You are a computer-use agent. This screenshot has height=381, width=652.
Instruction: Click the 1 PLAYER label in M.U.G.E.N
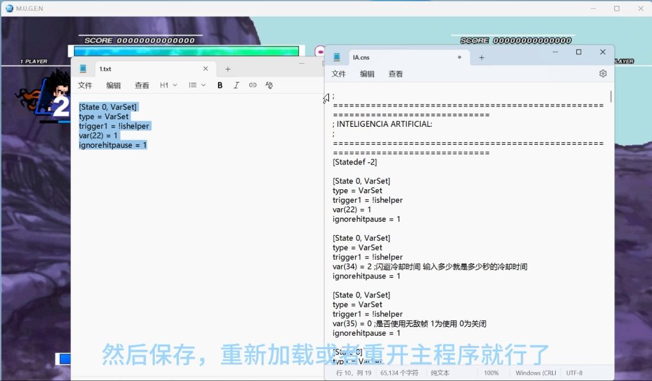[34, 61]
